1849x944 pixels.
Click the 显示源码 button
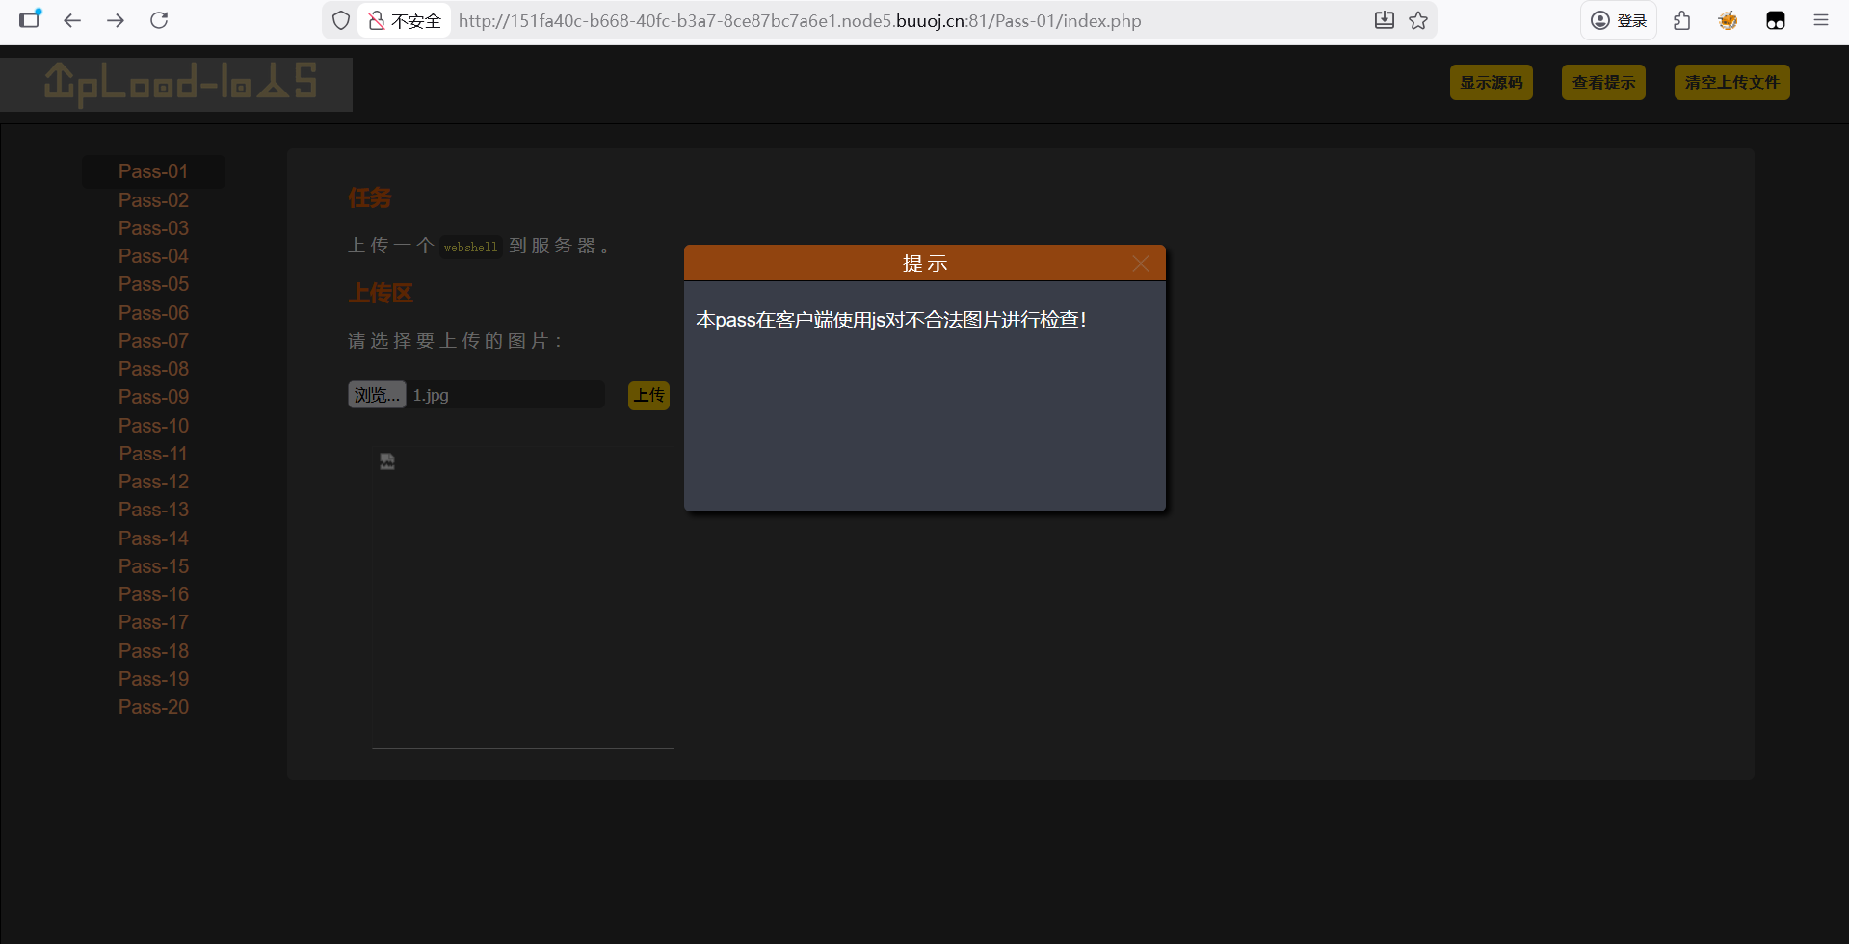point(1491,83)
